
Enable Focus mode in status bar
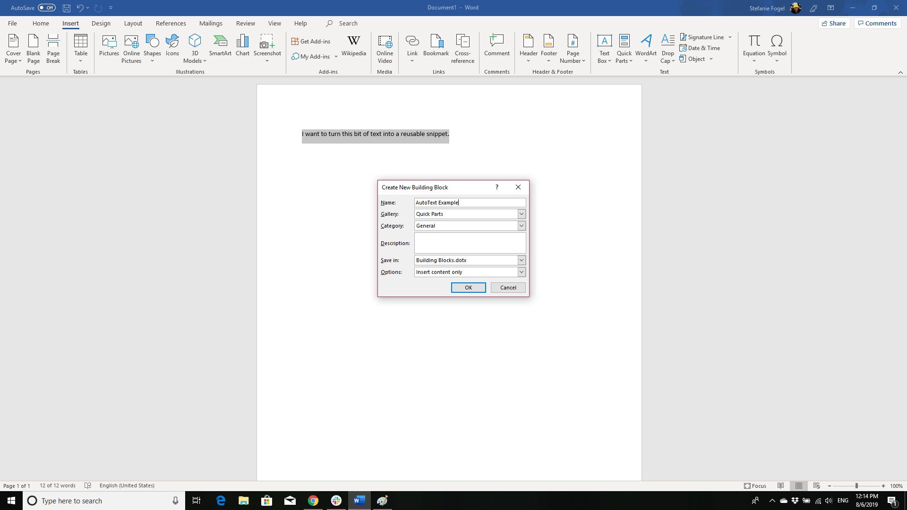(754, 486)
